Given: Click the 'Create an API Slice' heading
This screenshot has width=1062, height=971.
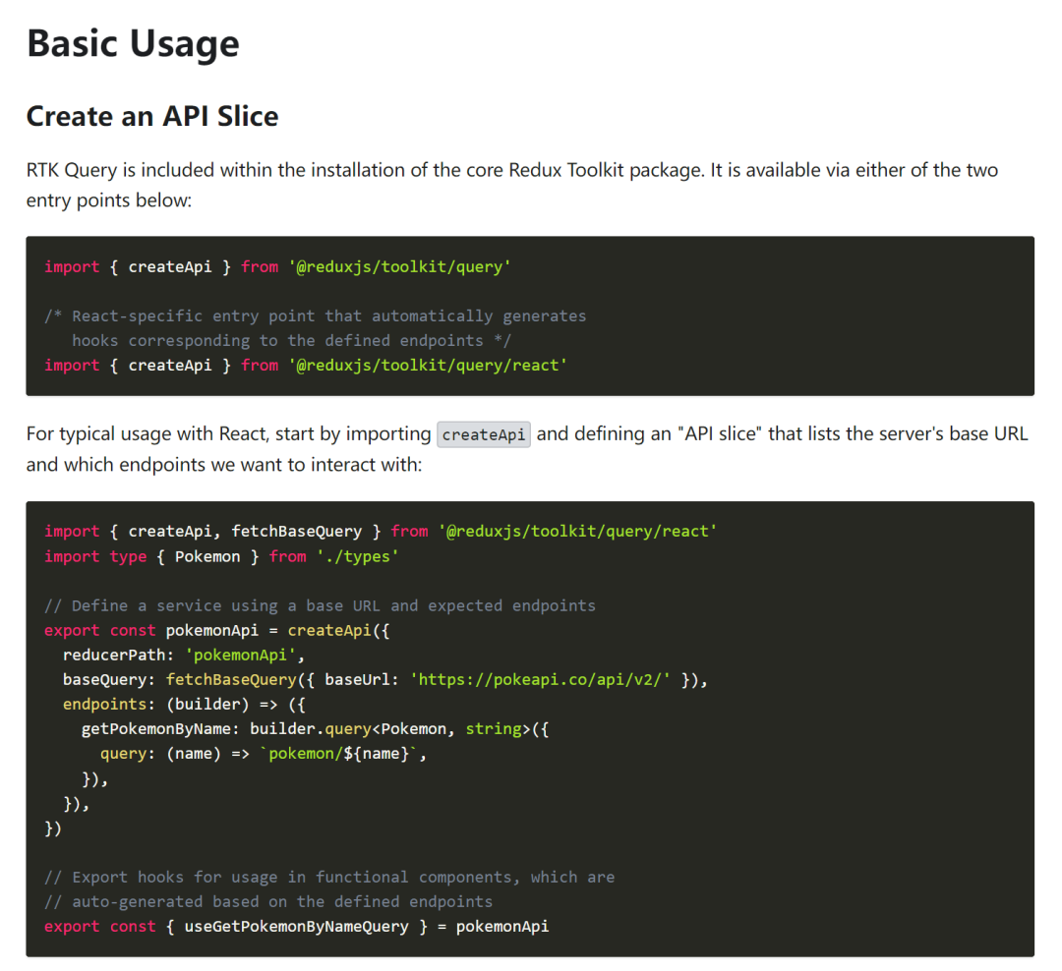Looking at the screenshot, I should [152, 117].
